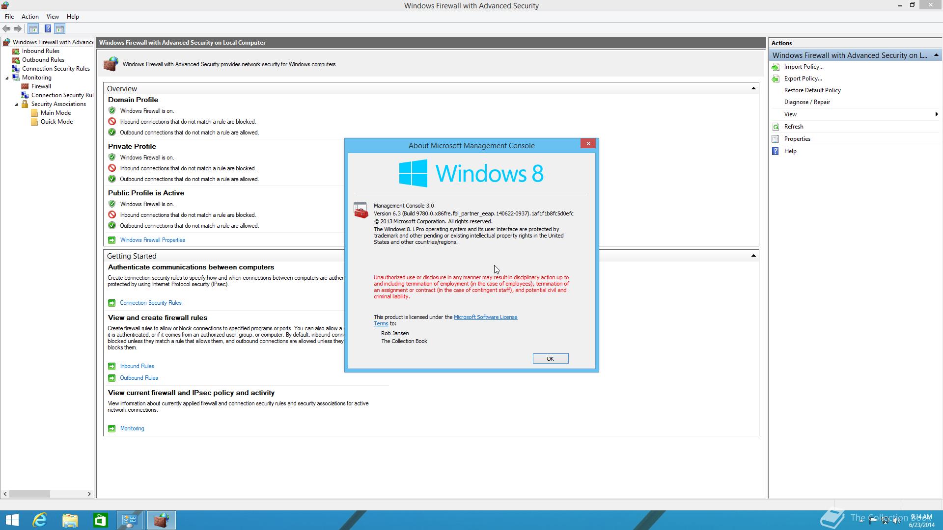Open the Quick Mode folder
The height and width of the screenshot is (530, 943).
[56, 122]
